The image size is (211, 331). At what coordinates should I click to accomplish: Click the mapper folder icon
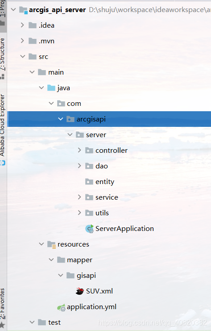pos(61,260)
